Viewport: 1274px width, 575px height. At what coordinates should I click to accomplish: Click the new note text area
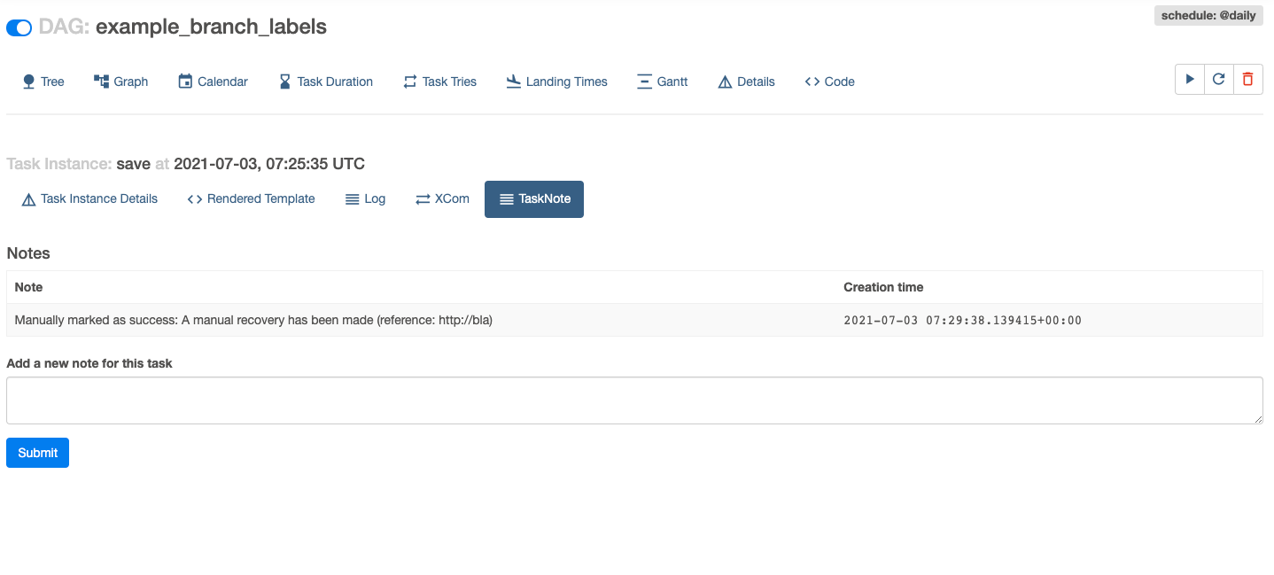pos(634,400)
